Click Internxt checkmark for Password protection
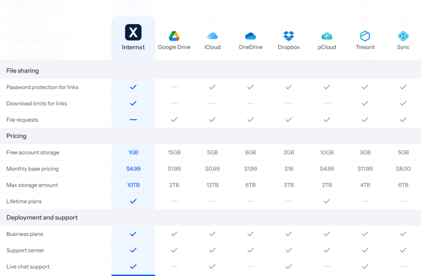Screen dimensions: 421x276 click(133, 87)
